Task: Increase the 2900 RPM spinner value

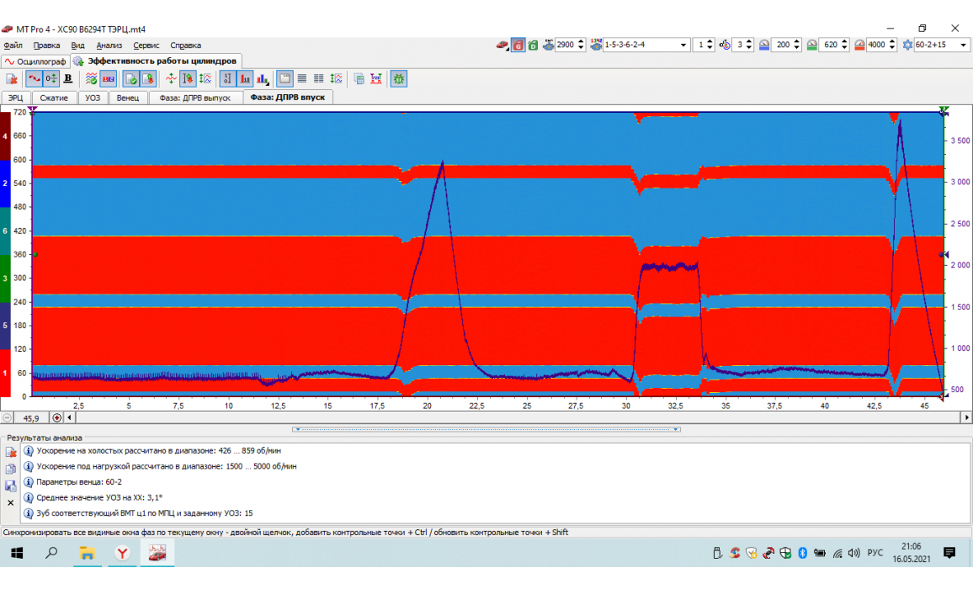Action: pos(581,41)
